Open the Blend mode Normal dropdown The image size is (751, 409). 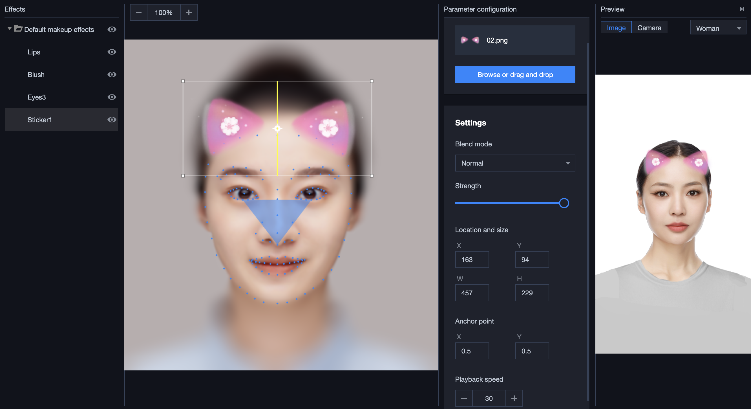(x=515, y=163)
